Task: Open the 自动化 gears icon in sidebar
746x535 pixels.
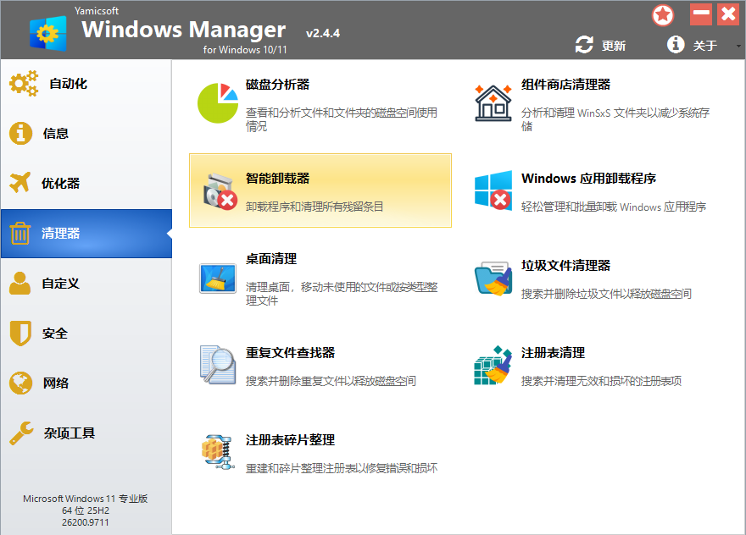Action: tap(24, 84)
